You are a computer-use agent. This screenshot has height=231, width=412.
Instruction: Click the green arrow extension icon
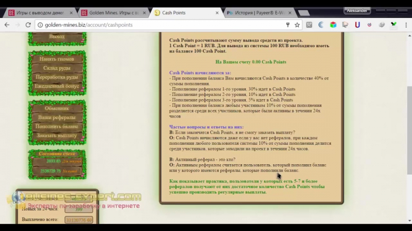(x=393, y=25)
